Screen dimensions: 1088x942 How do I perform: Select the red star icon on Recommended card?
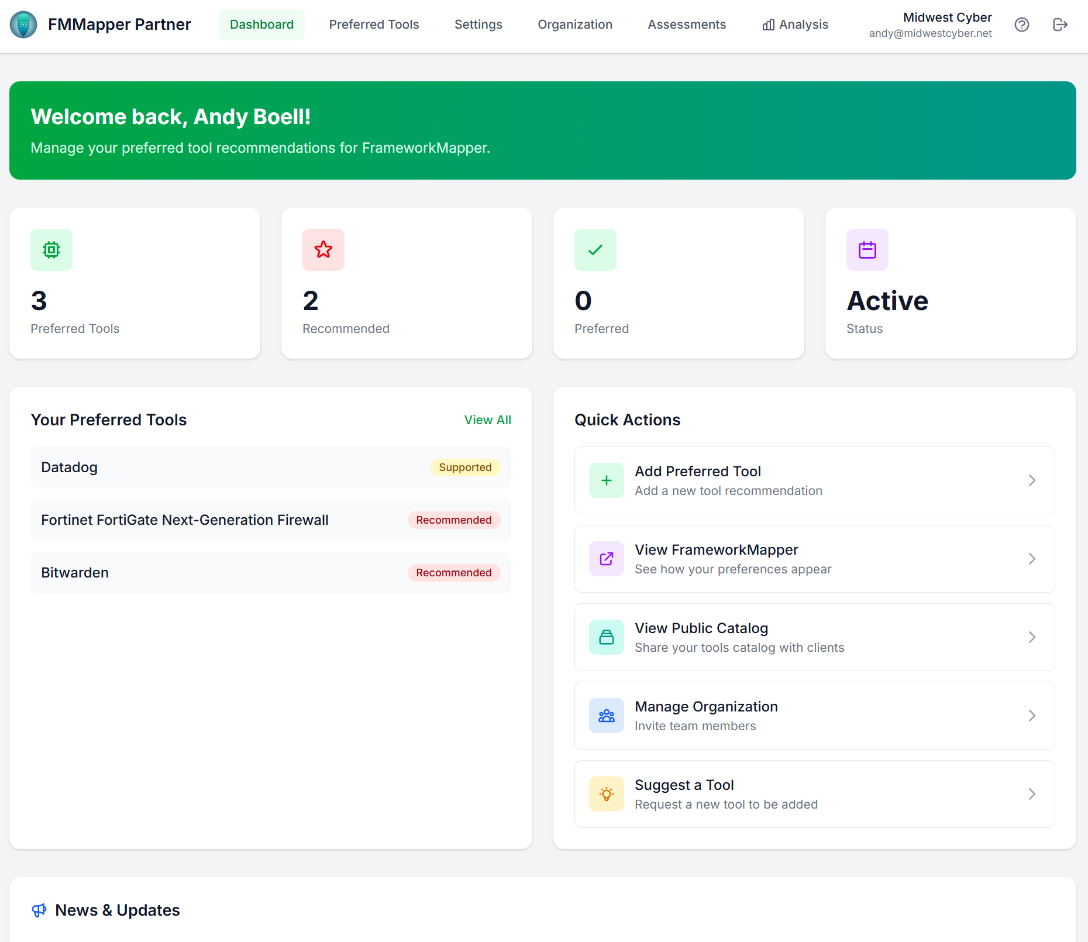pos(323,250)
